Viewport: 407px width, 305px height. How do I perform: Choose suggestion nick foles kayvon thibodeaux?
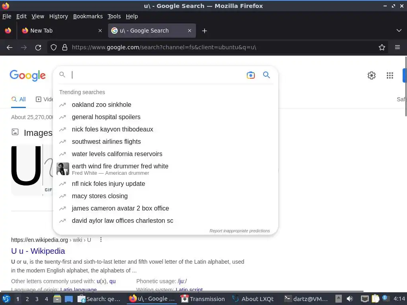pos(166,129)
